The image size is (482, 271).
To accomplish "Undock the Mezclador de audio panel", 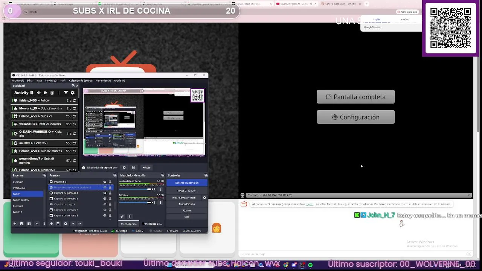I will (162, 175).
